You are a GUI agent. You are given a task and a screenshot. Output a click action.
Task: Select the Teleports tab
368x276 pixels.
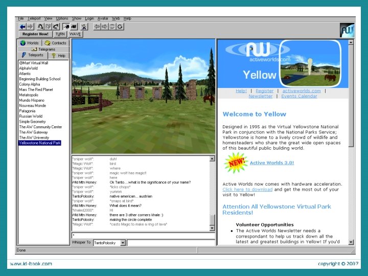pyautogui.click(x=33, y=55)
